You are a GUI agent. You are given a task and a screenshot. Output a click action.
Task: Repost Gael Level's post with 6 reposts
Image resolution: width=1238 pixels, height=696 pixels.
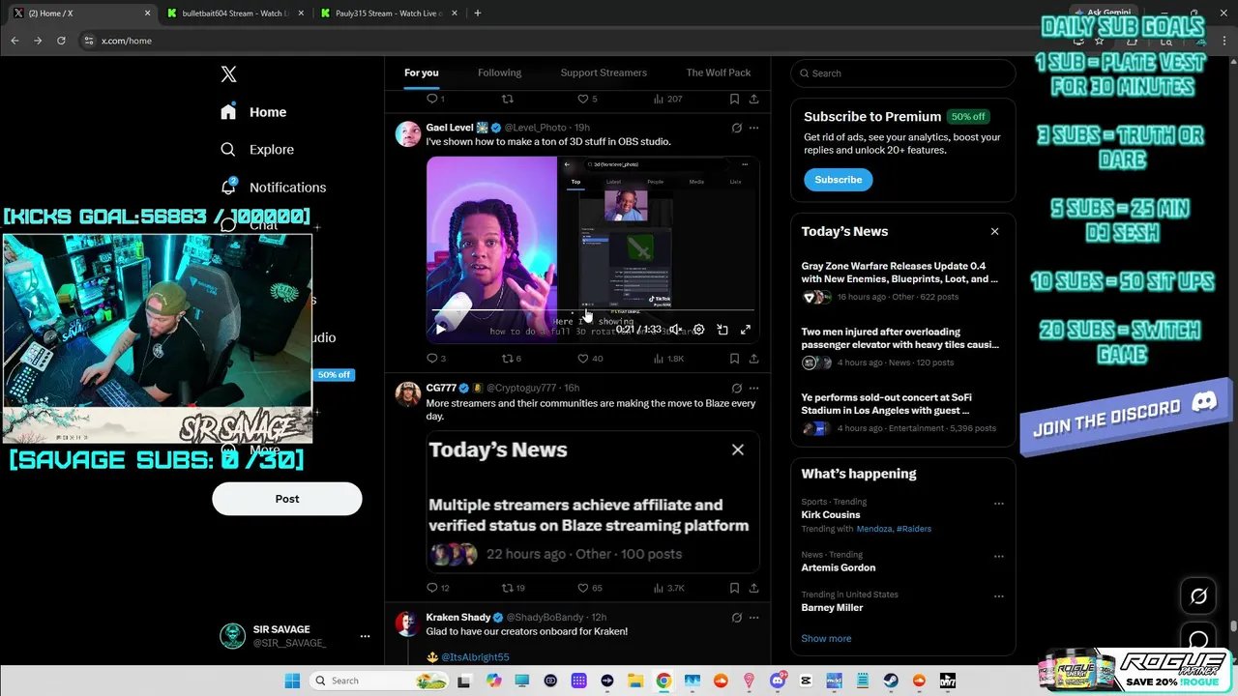point(512,359)
